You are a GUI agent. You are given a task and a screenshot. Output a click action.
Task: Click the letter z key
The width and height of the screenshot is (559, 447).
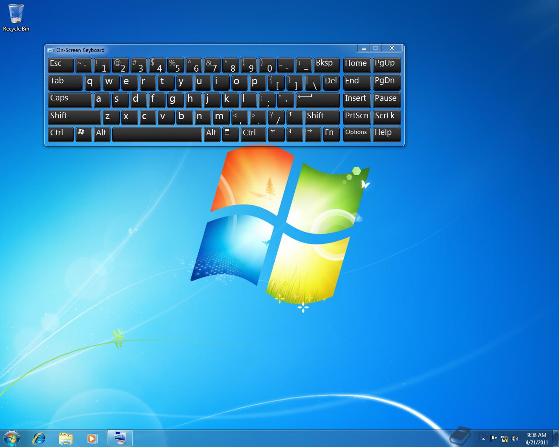(x=111, y=117)
